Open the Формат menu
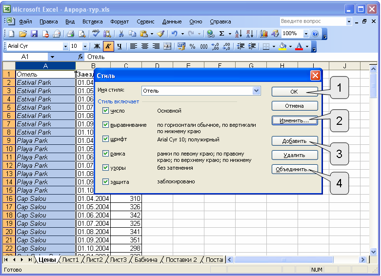The image size is (381, 276). tap(120, 21)
